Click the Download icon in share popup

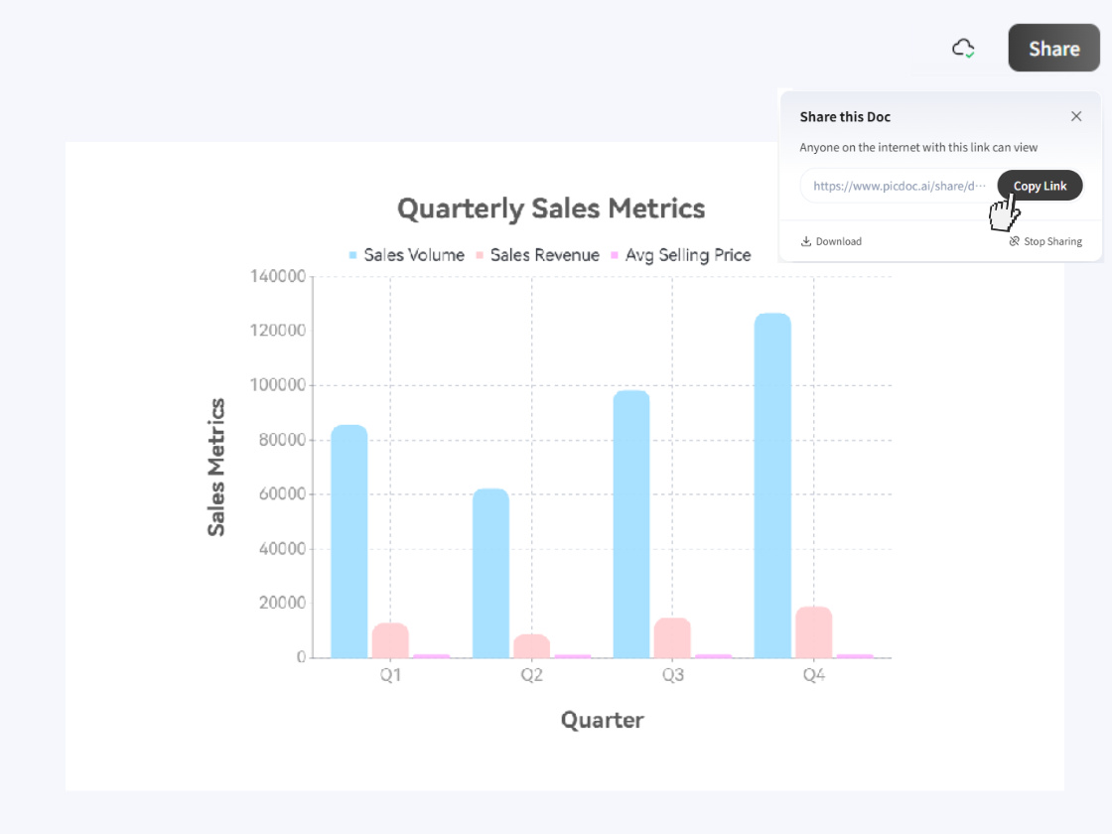(806, 241)
